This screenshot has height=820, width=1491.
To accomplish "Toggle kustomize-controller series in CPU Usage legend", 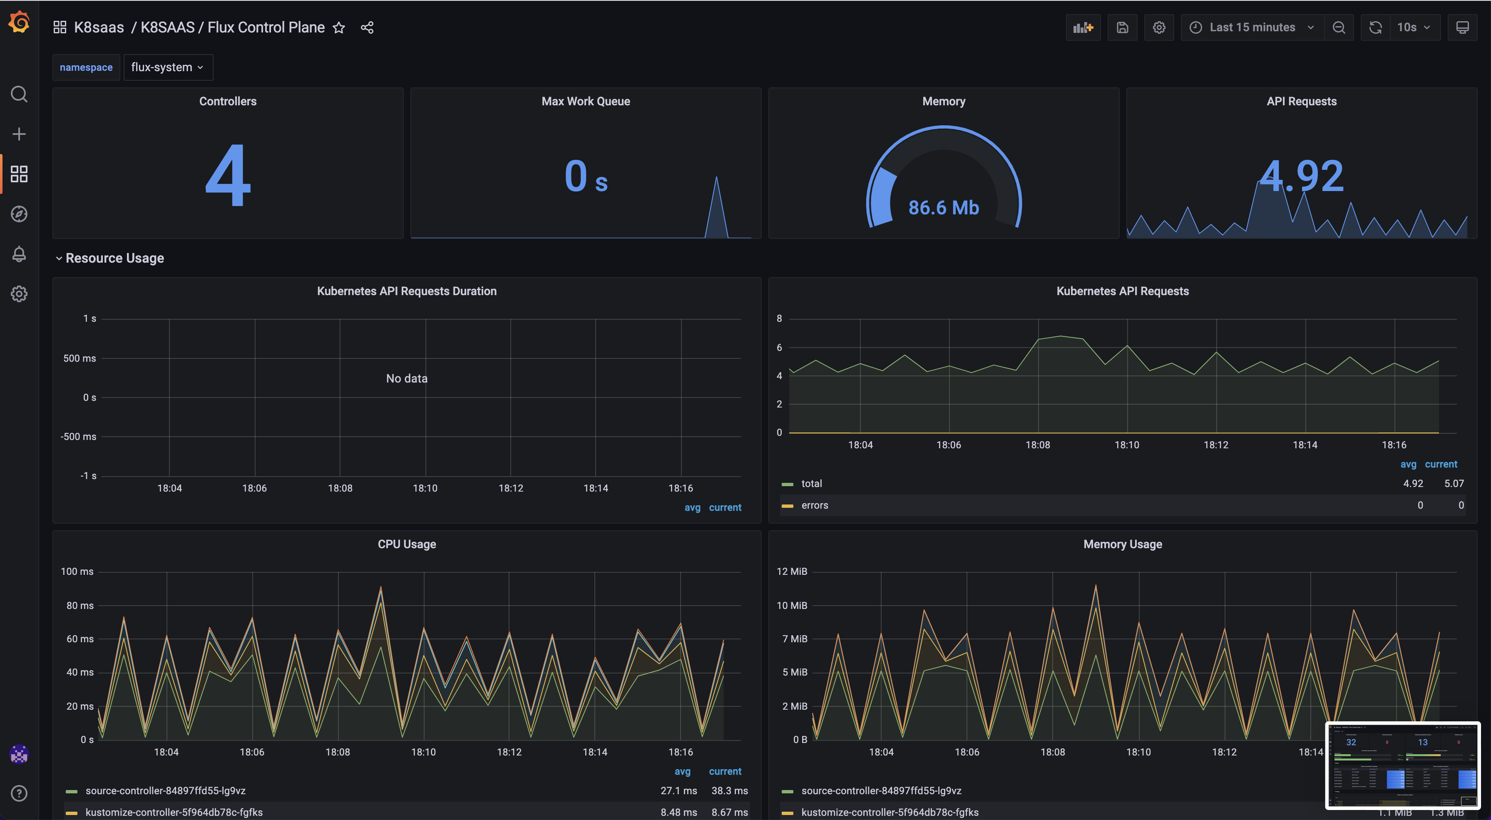I will coord(174,812).
